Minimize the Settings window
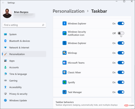Image resolution: width=135 pixels, height=109 pixels. pyautogui.click(x=117, y=1)
